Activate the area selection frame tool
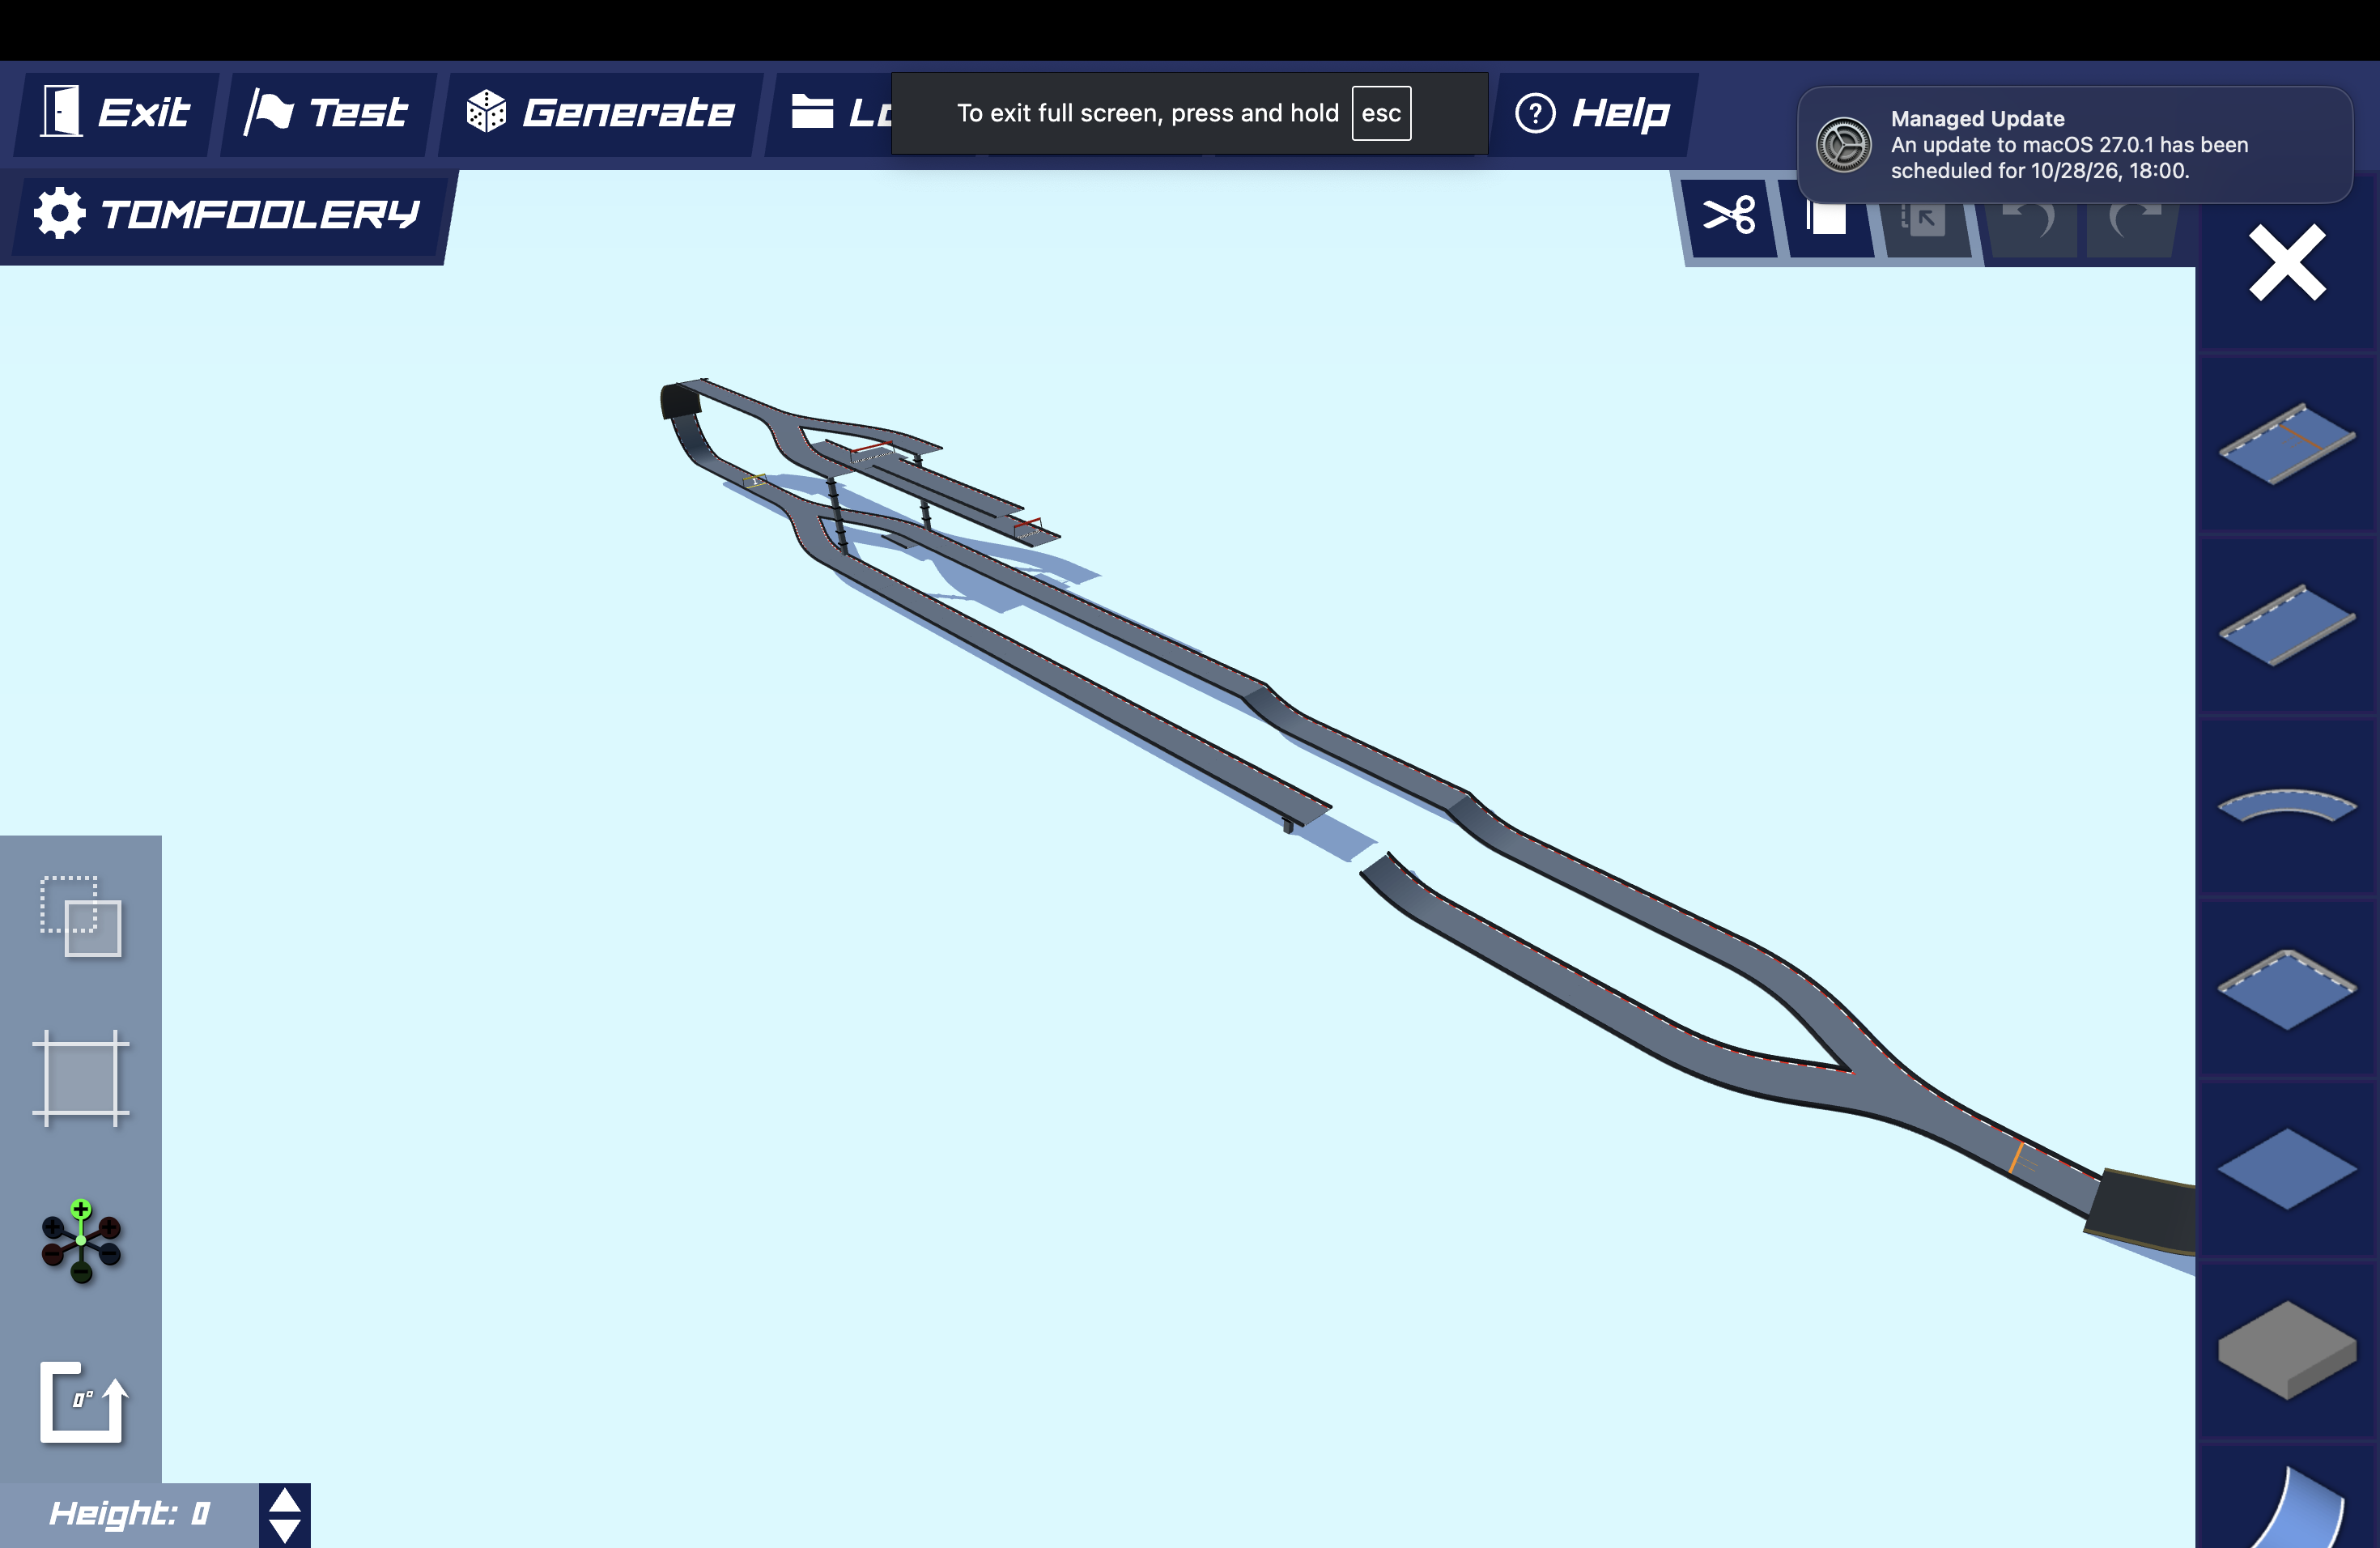Image resolution: width=2380 pixels, height=1548 pixels. pos(81,1078)
